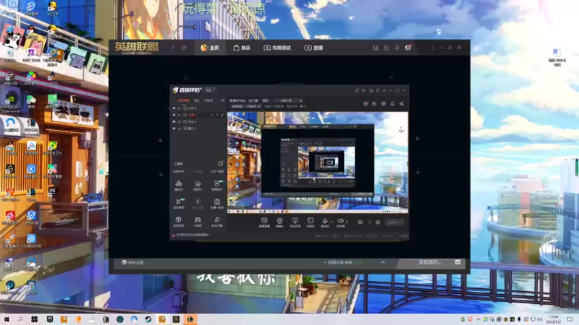Open GeForce Experience desktop icon
Viewport: 579px width, 325px height.
coord(10,103)
